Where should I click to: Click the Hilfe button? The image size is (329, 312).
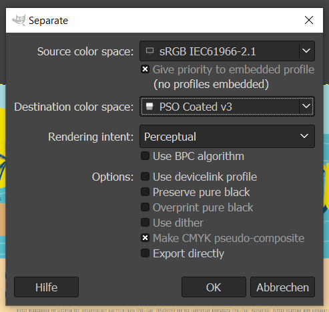point(46,287)
